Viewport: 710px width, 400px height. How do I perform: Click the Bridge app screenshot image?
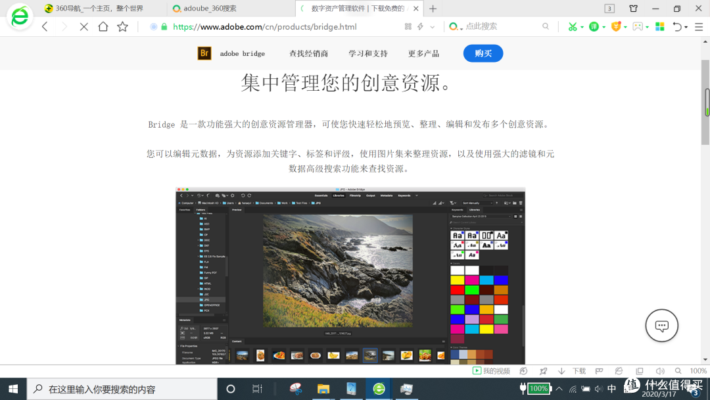(350, 276)
